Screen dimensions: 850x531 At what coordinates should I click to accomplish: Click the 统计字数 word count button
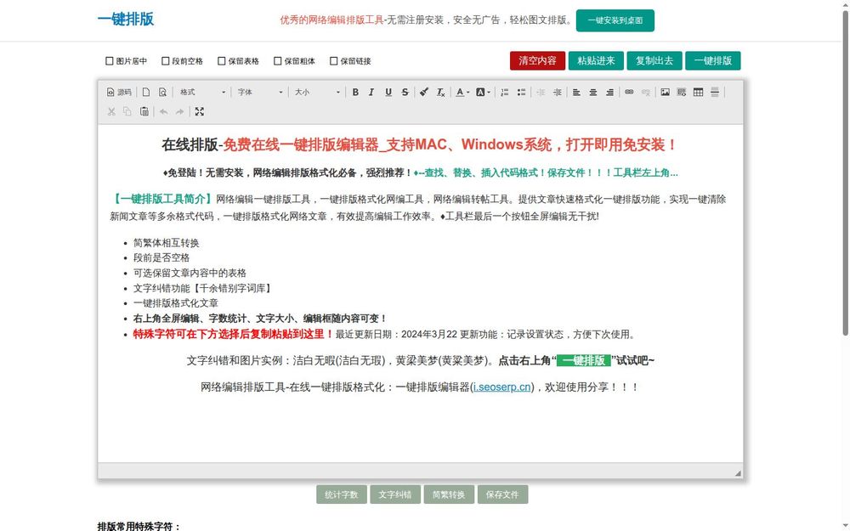(341, 494)
